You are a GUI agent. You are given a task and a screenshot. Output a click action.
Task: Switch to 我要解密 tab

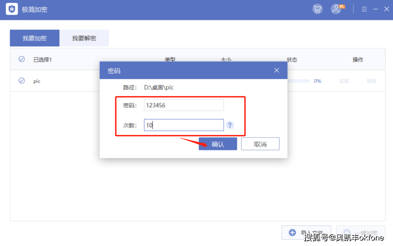84,38
